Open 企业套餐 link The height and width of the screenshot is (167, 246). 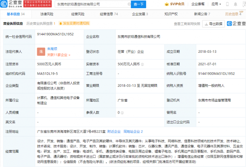coord(198,4)
